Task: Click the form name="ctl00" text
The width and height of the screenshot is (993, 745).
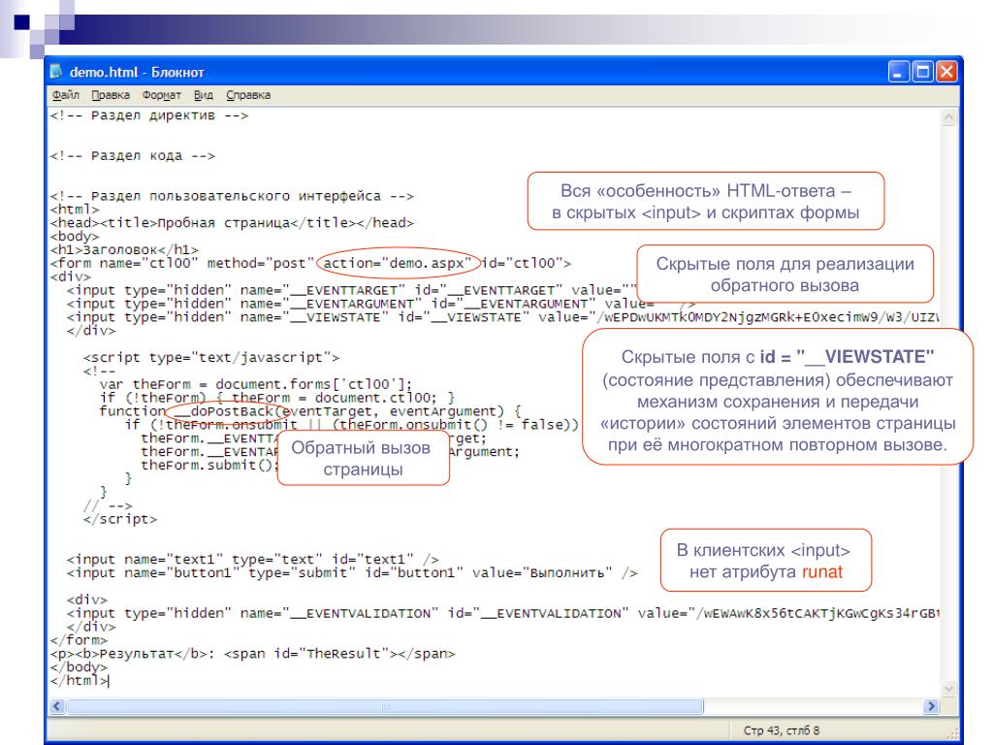Action: coord(125,264)
